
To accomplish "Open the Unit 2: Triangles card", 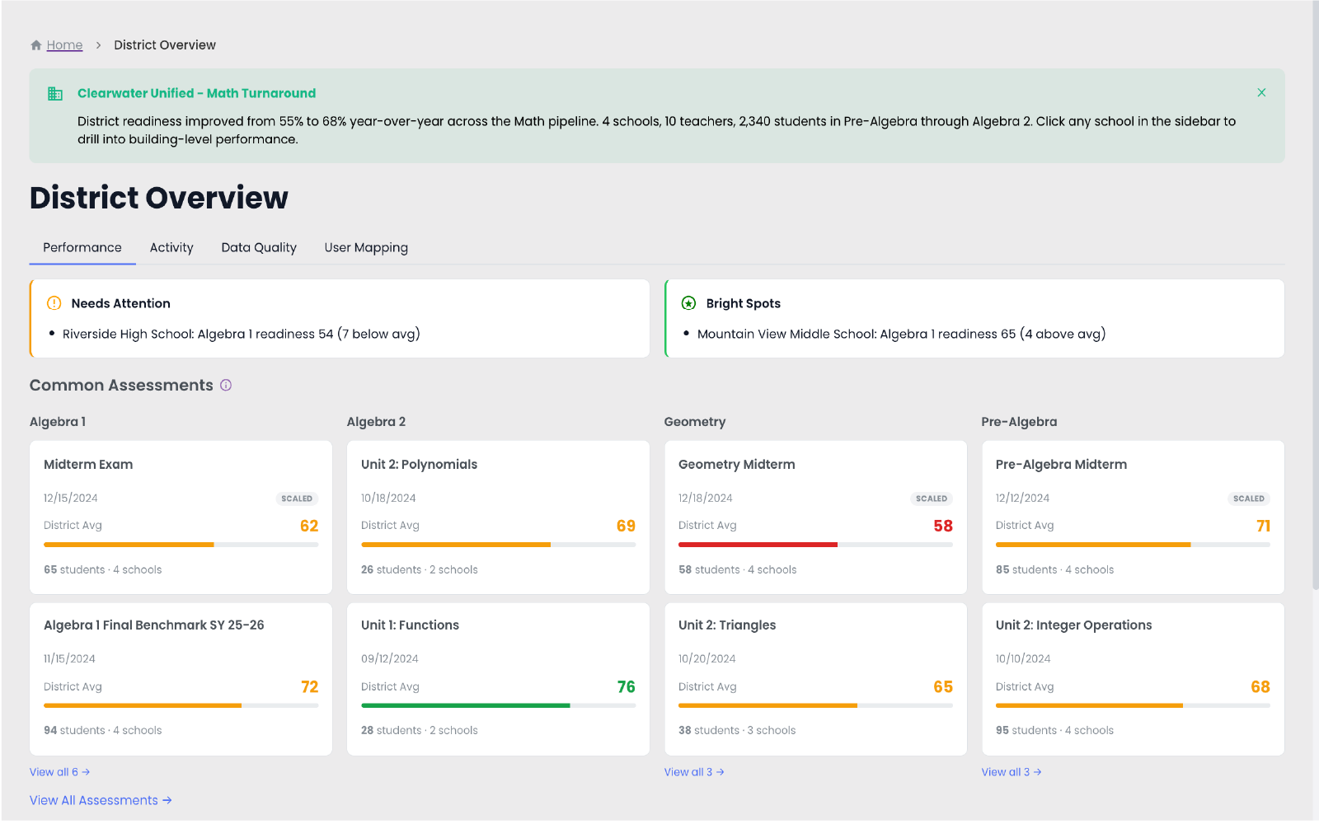I will click(815, 679).
